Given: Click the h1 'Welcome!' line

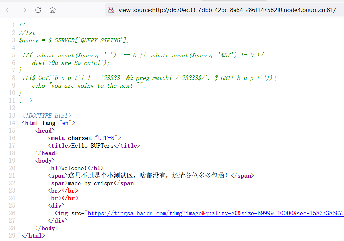Looking at the screenshot, I should coord(76,168).
